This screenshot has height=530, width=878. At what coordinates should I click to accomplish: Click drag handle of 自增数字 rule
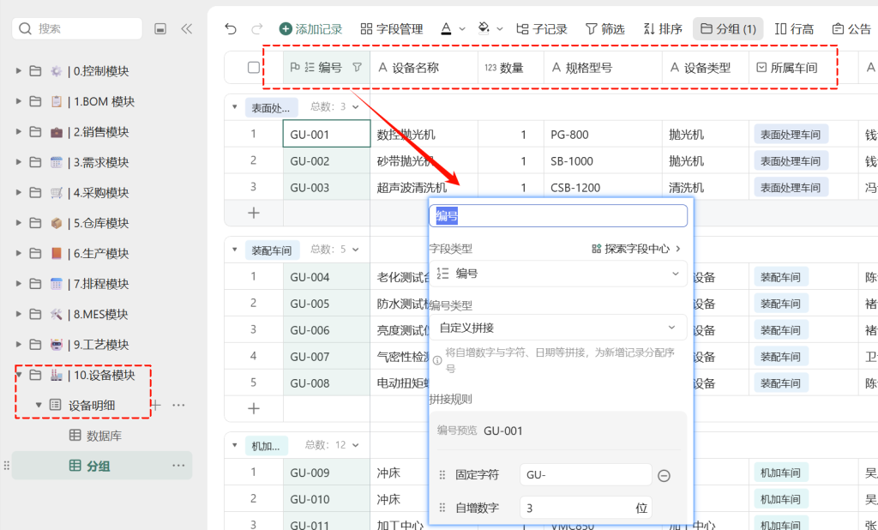(x=442, y=508)
